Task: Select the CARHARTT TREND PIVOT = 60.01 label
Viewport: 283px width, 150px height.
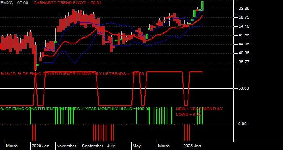Action: pyautogui.click(x=68, y=3)
